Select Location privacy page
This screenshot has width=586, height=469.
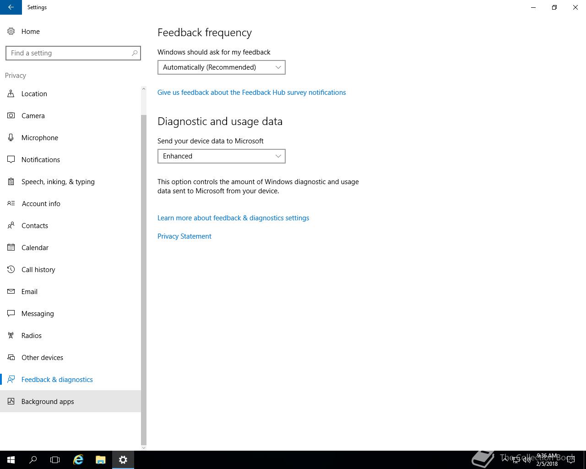pyautogui.click(x=71, y=93)
